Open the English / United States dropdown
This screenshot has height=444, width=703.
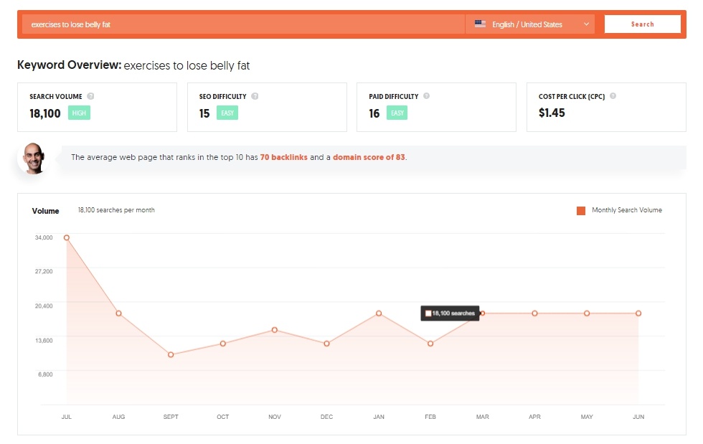[530, 24]
